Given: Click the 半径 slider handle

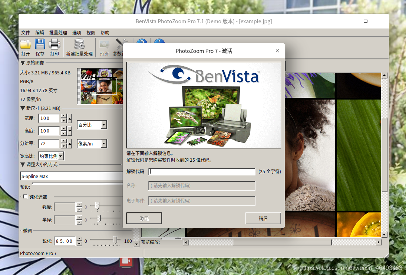Looking at the screenshot, I should click(x=99, y=219).
